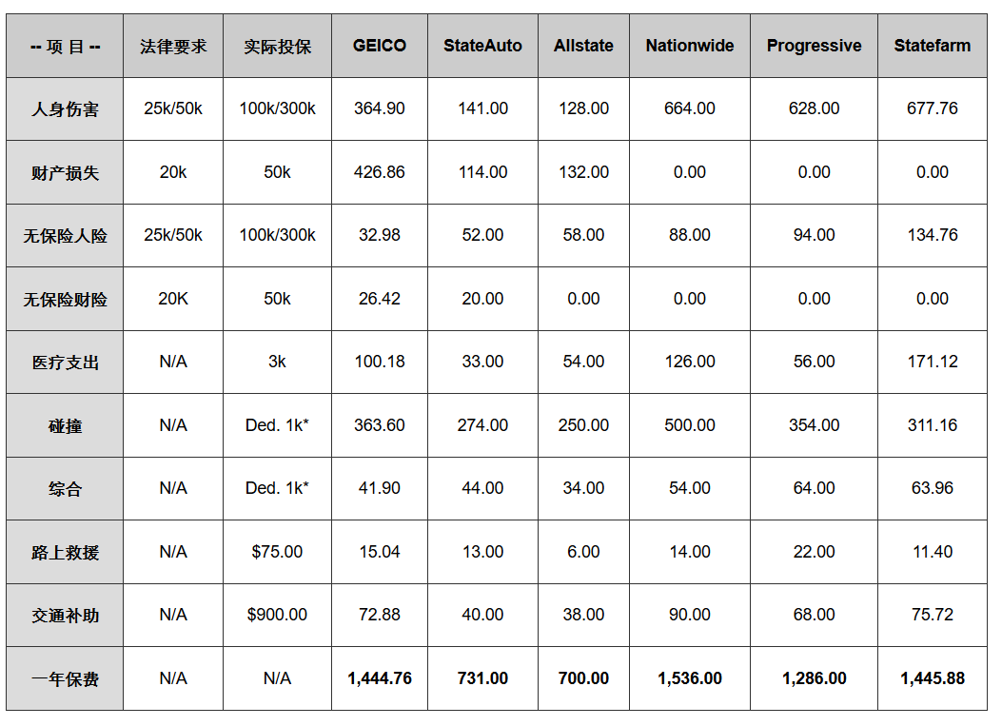This screenshot has height=726, width=1002.
Task: Select the Statefarm header cell
Action: 932,46
